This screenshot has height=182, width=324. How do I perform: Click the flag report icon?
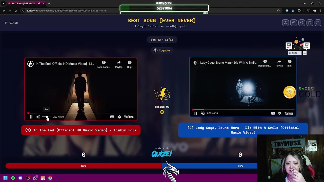click(x=310, y=23)
